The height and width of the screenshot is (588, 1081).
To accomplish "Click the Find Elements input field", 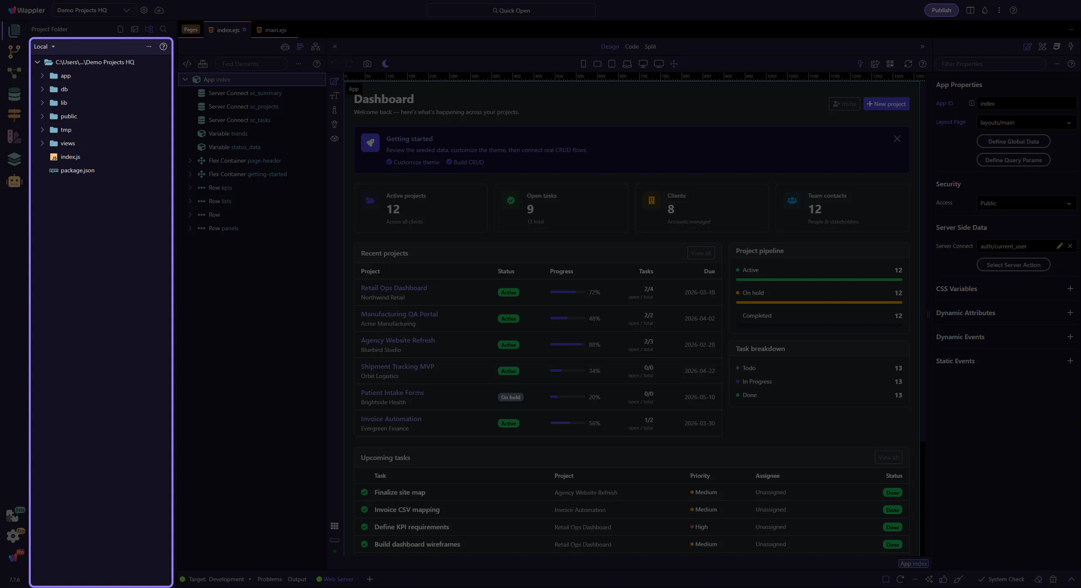I will (x=251, y=64).
